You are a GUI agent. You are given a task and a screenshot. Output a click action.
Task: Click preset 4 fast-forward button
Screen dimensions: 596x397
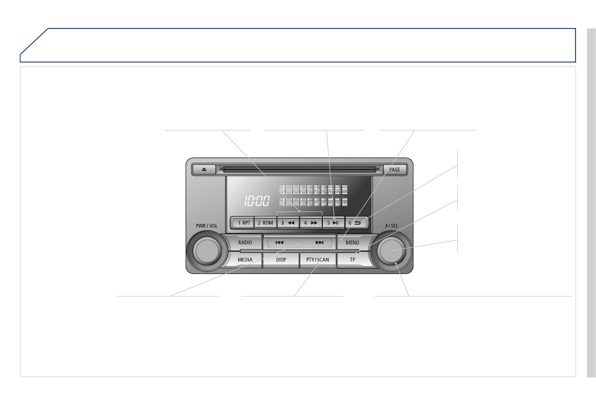[311, 222]
